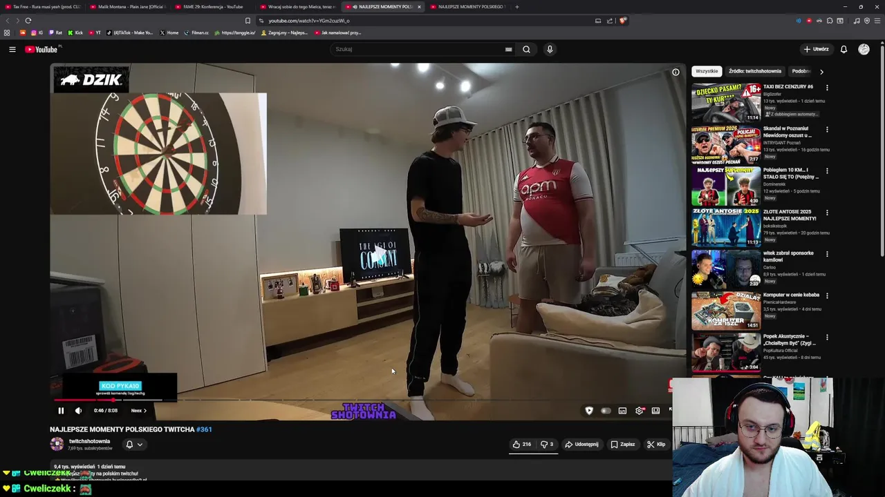Select Źródło: twitchshotownia filter chip

[755, 71]
